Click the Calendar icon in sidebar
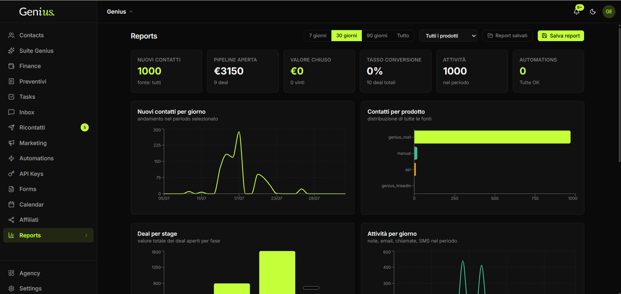The image size is (621, 294). pyautogui.click(x=11, y=204)
